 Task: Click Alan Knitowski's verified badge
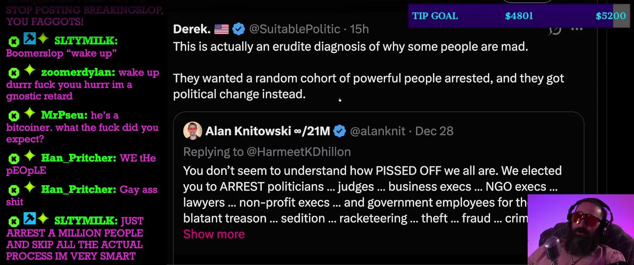tap(339, 131)
